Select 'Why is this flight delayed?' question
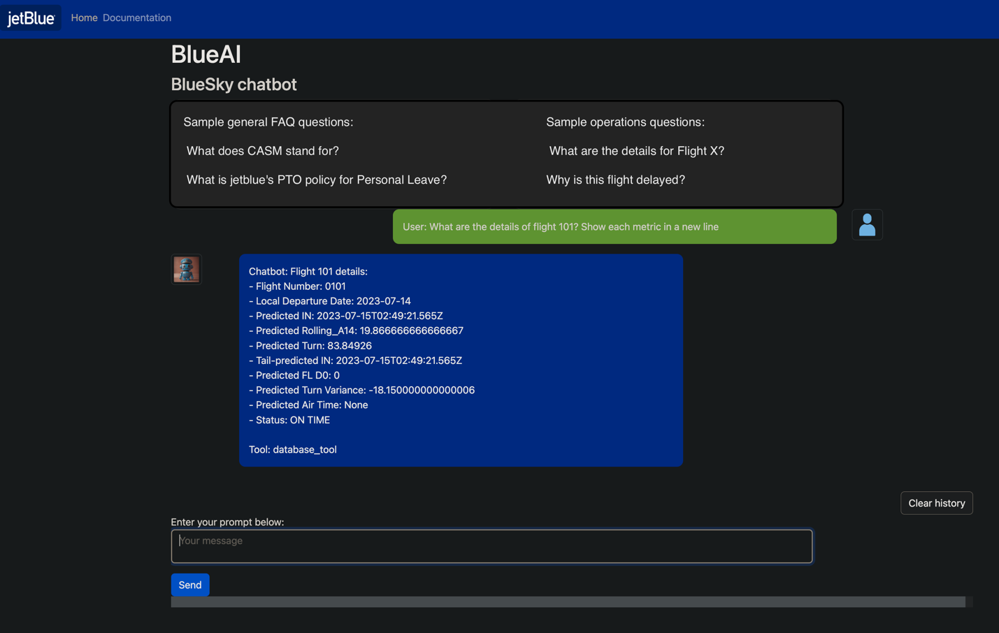 point(616,180)
